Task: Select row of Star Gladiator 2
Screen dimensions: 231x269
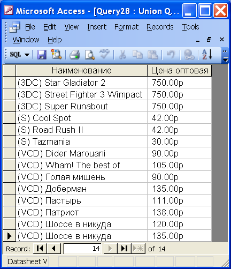Action: [x=9, y=83]
